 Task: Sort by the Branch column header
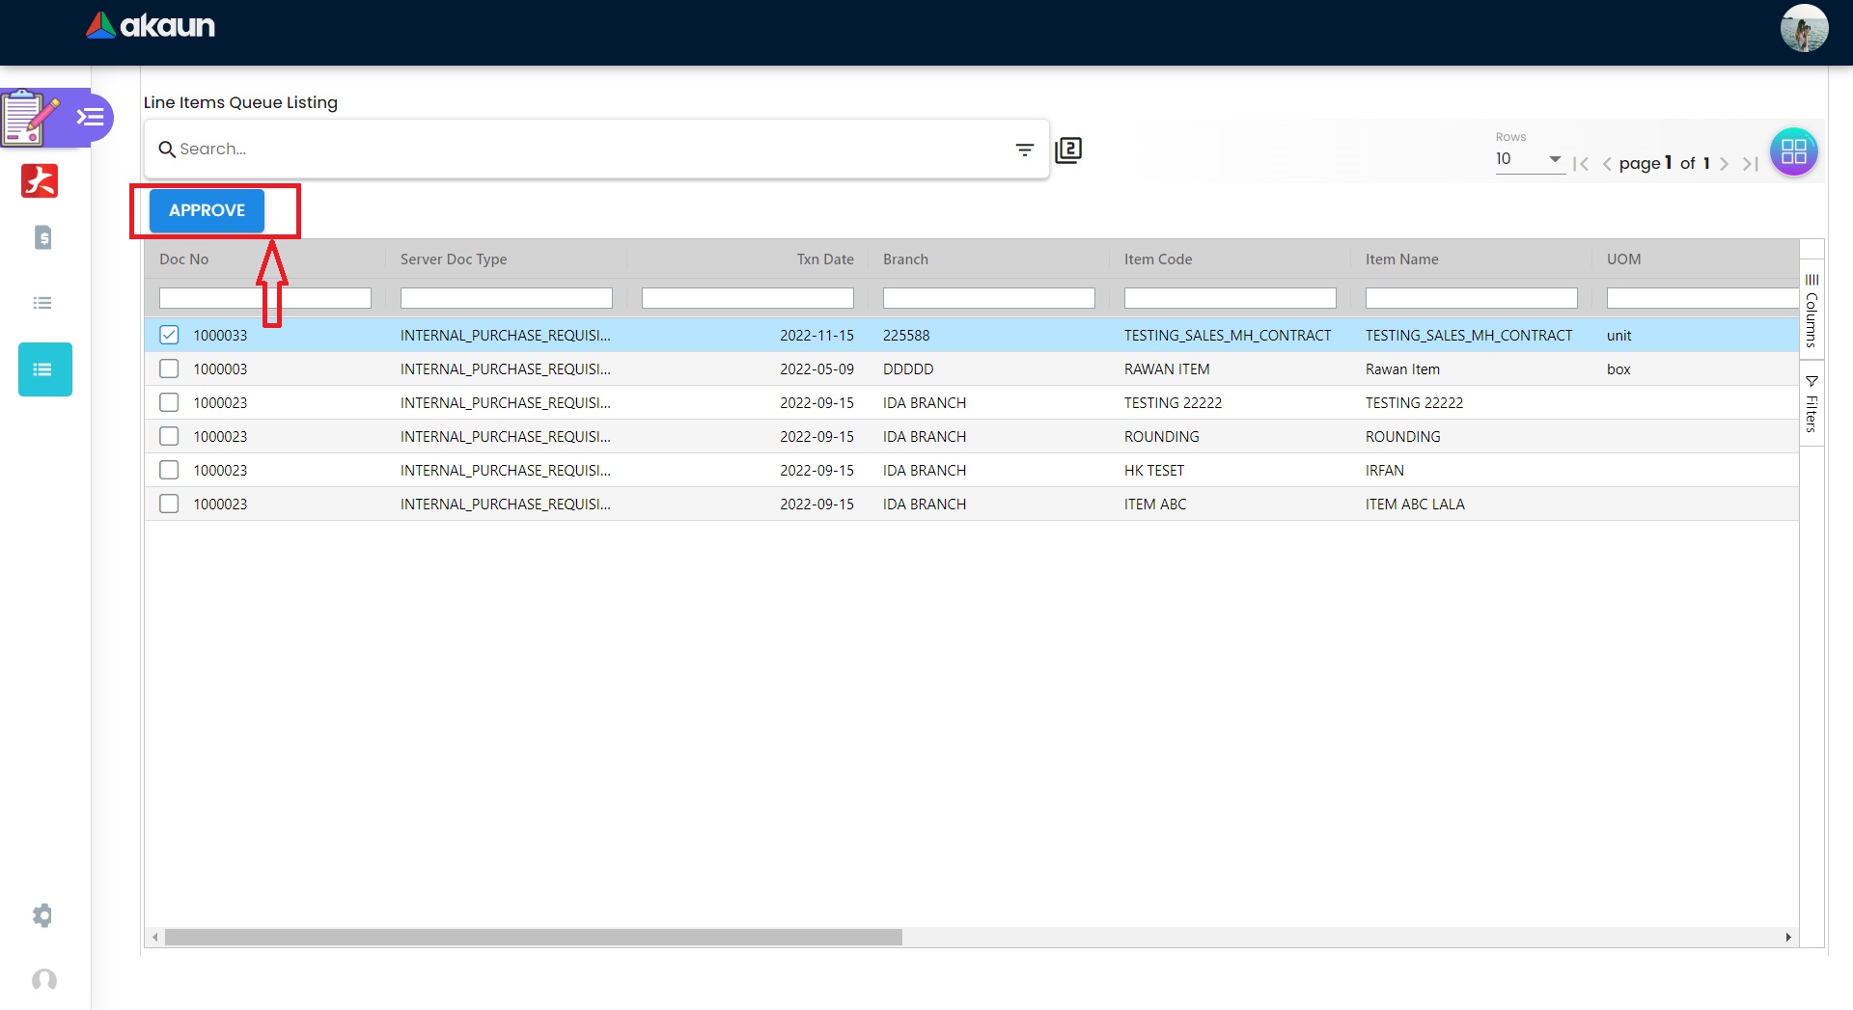tap(905, 259)
